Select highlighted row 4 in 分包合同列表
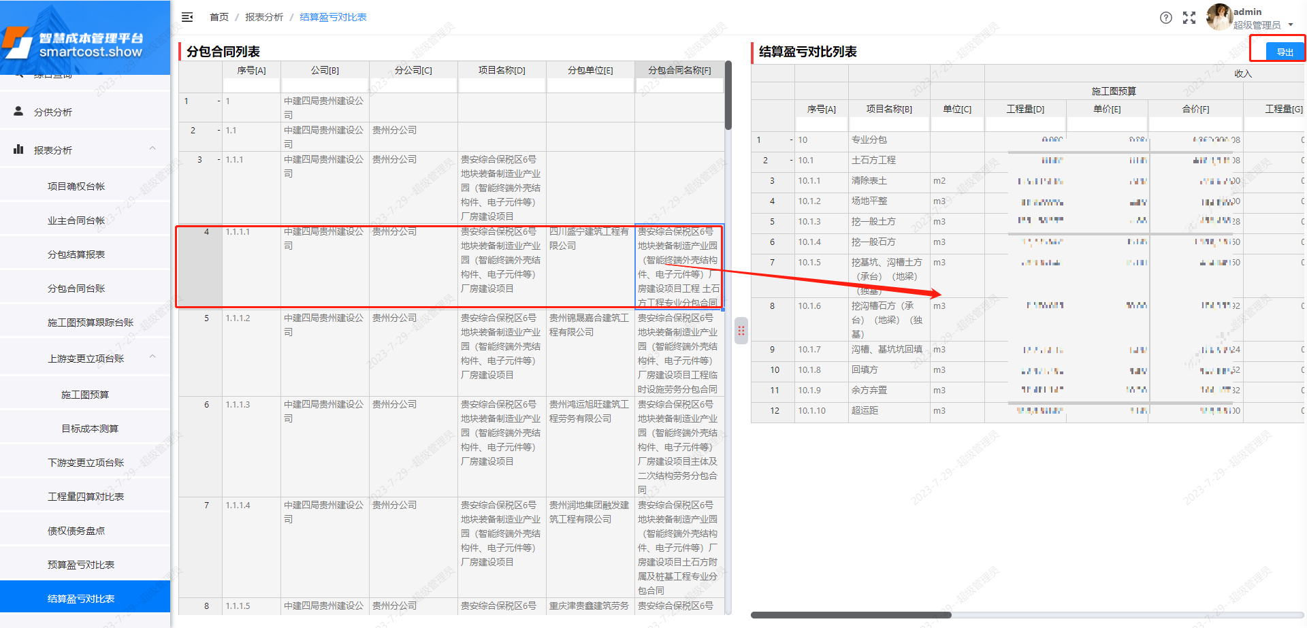The height and width of the screenshot is (628, 1307). point(449,267)
